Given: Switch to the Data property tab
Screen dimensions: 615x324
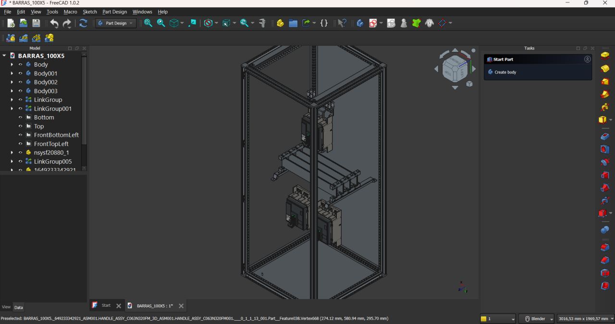Looking at the screenshot, I should tap(18, 307).
